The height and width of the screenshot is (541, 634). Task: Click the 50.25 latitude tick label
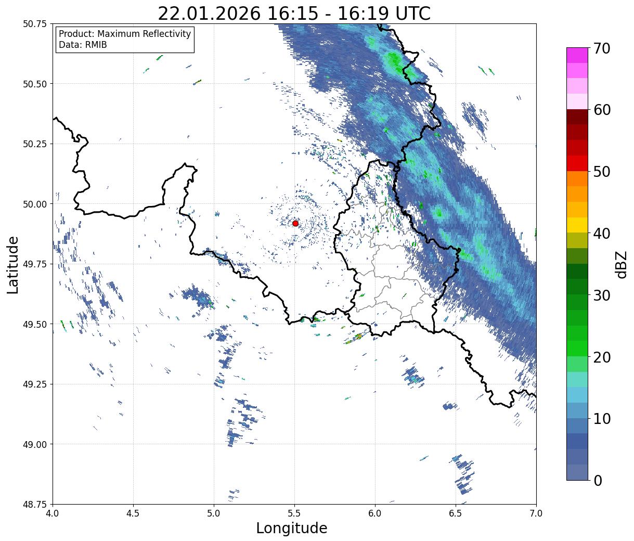[x=35, y=144]
